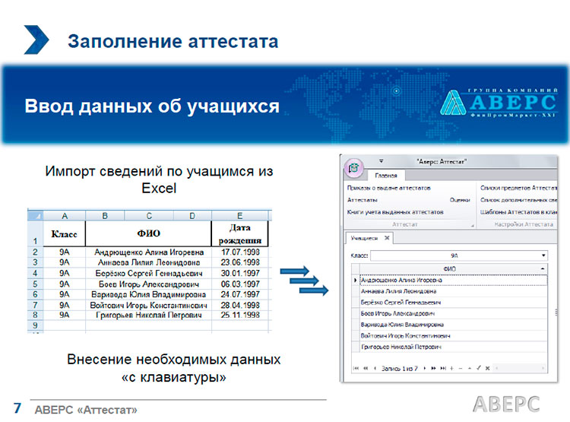This screenshot has width=570, height=422.
Task: Click the Excel select-all corner
Action: (x=36, y=216)
